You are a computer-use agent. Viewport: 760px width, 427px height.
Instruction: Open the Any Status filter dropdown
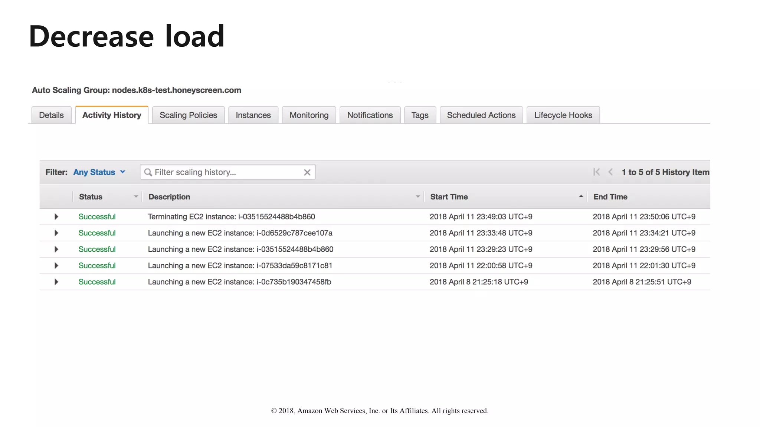pos(99,172)
